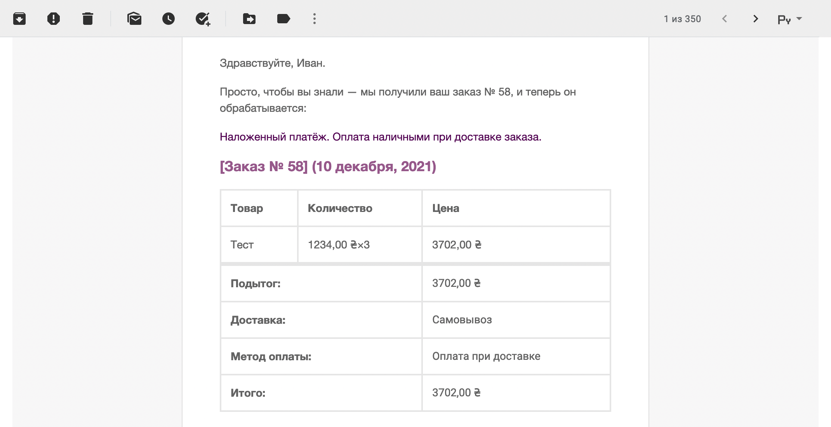Go to newer email arrow
Image resolution: width=831 pixels, height=427 pixels.
tap(725, 19)
